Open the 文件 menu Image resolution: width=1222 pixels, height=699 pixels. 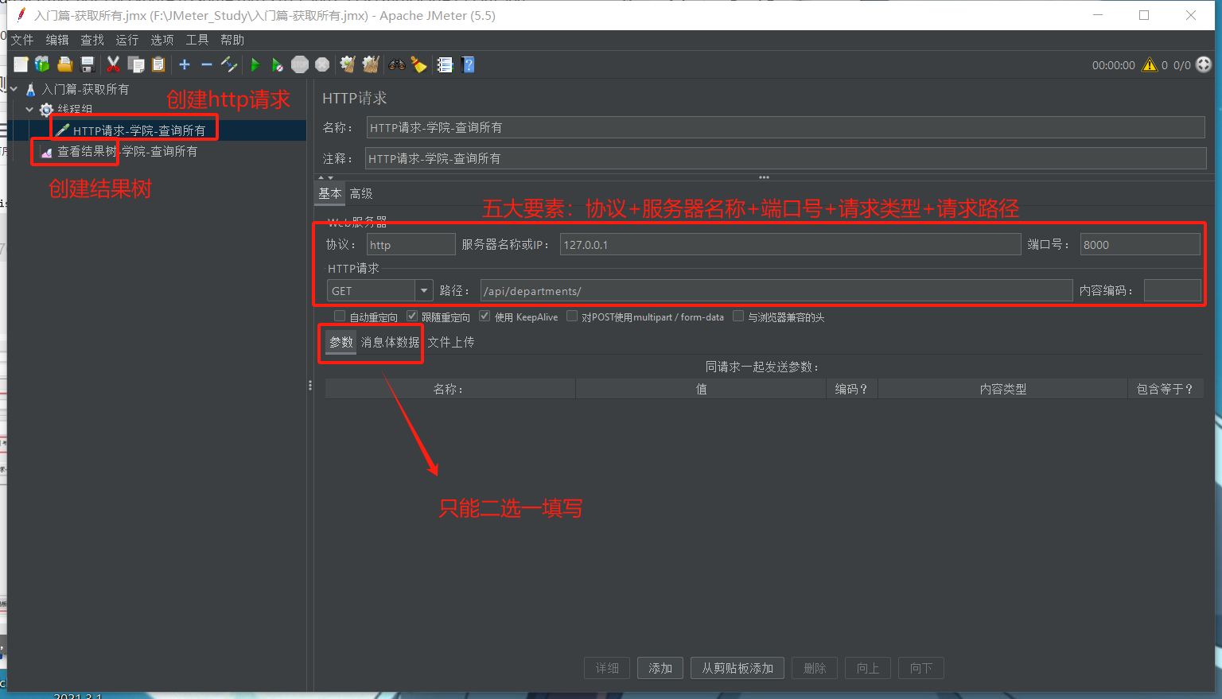pos(22,40)
